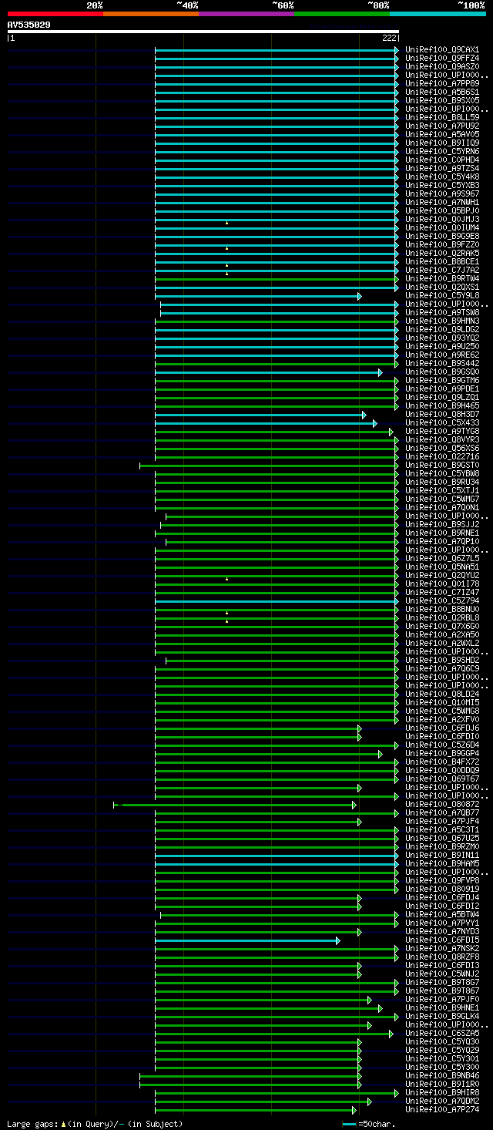Select the UniRef100_C5Z794 label

tap(442, 600)
